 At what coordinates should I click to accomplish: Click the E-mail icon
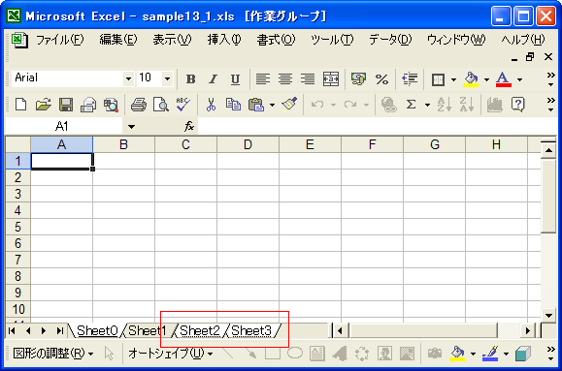pos(88,105)
